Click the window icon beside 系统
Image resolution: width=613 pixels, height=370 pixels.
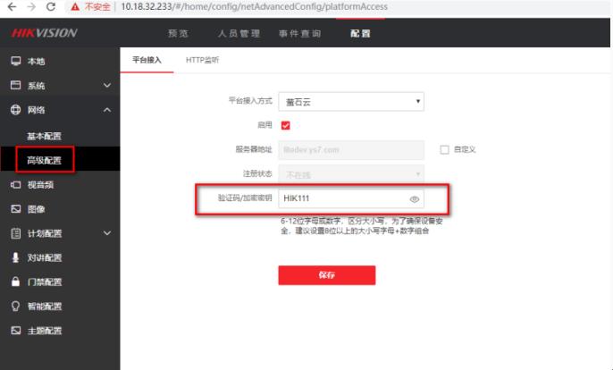pos(16,85)
